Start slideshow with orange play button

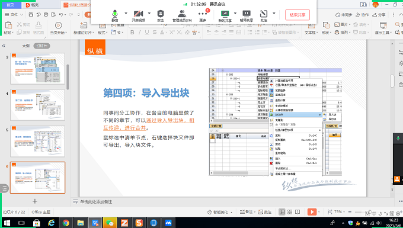(x=312, y=212)
